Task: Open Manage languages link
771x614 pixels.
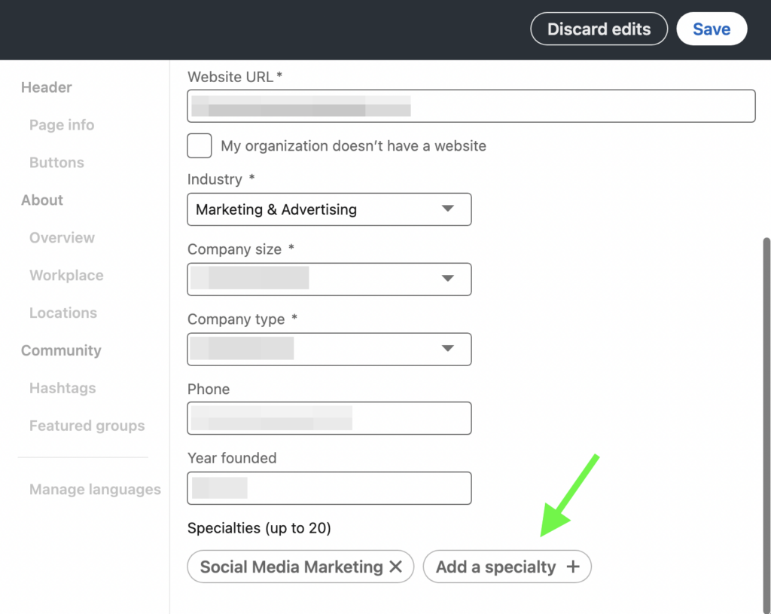Action: click(x=95, y=490)
